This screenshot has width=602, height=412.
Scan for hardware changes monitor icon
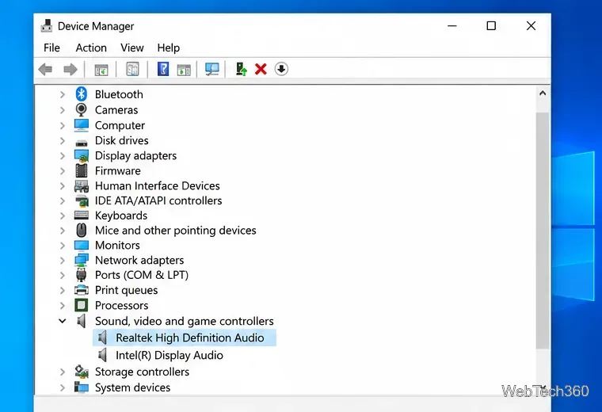tap(212, 70)
